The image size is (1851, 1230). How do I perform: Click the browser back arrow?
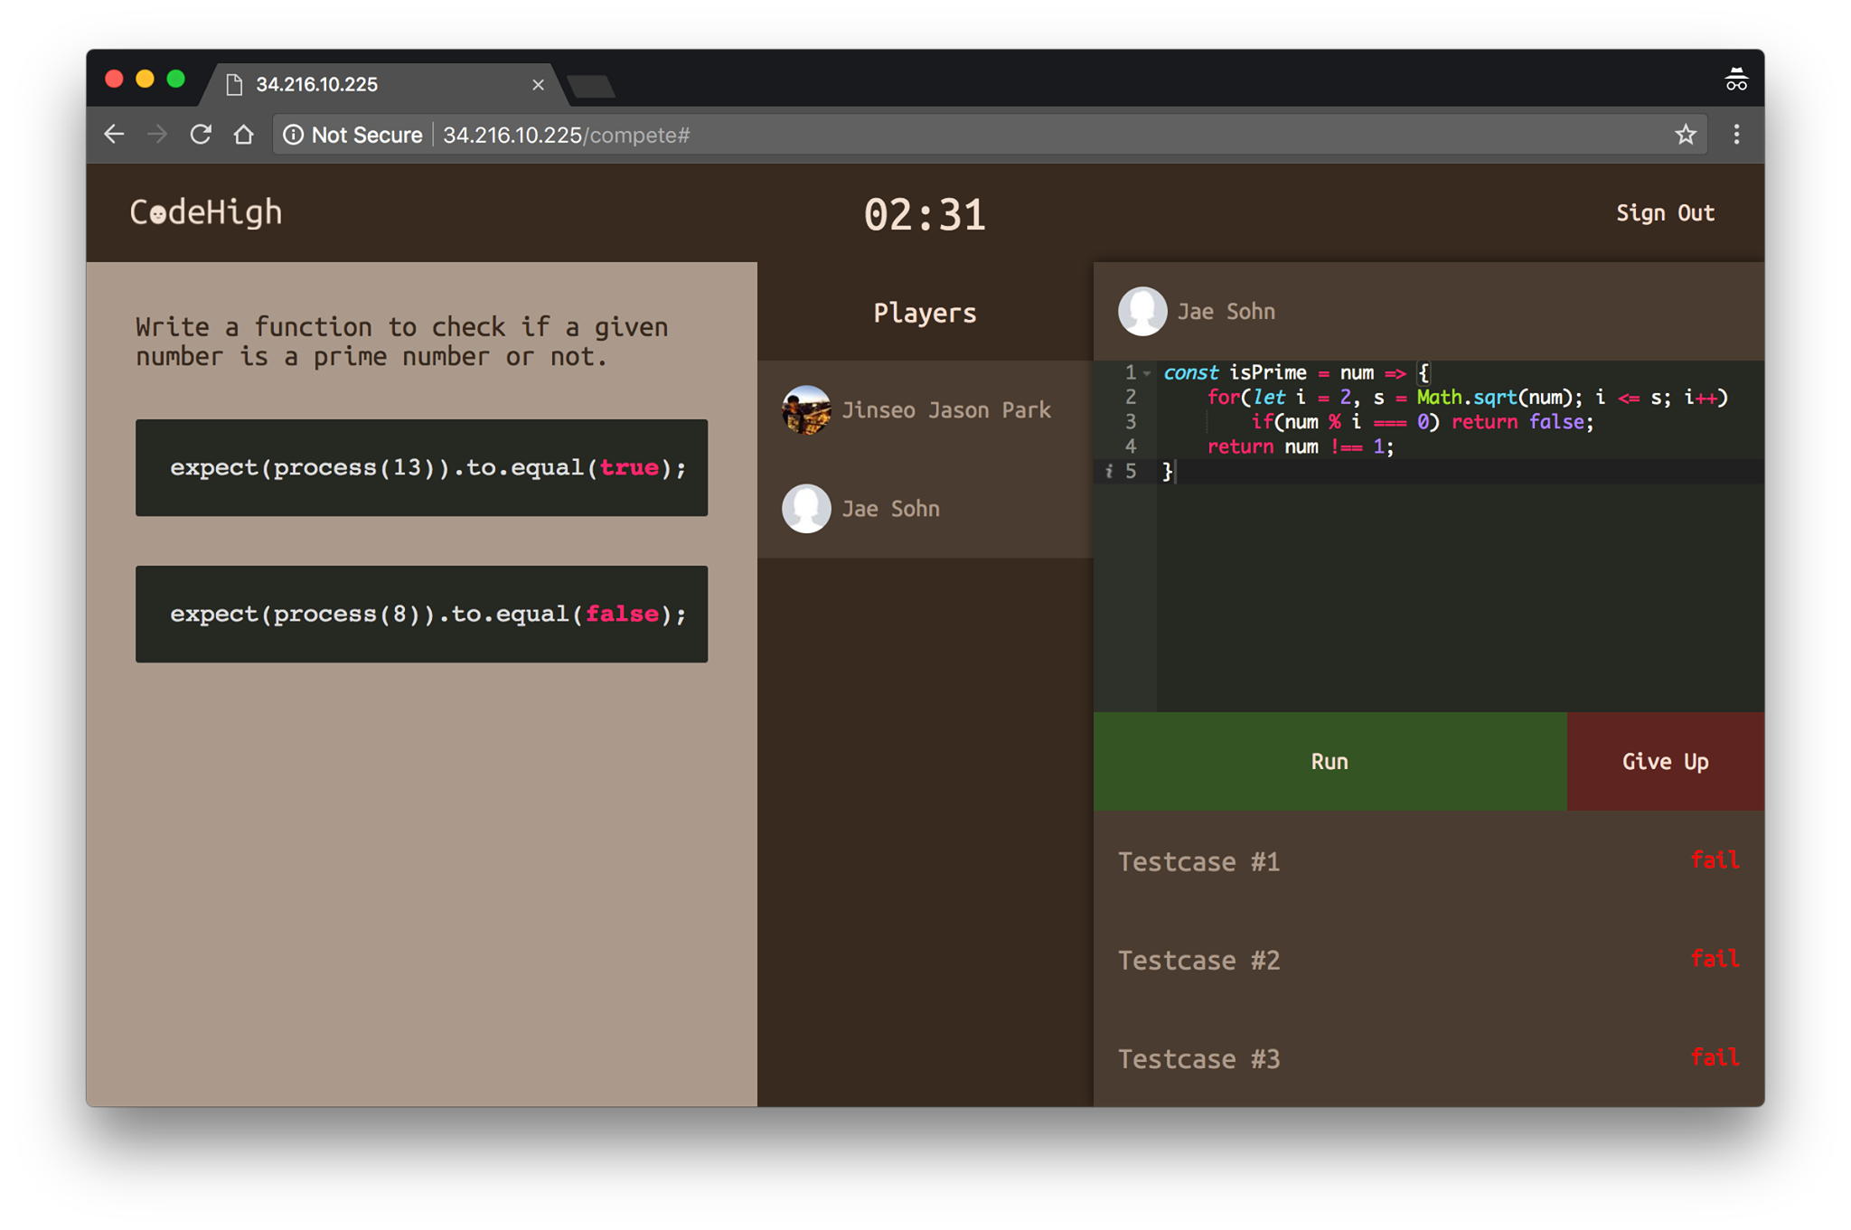click(x=114, y=135)
